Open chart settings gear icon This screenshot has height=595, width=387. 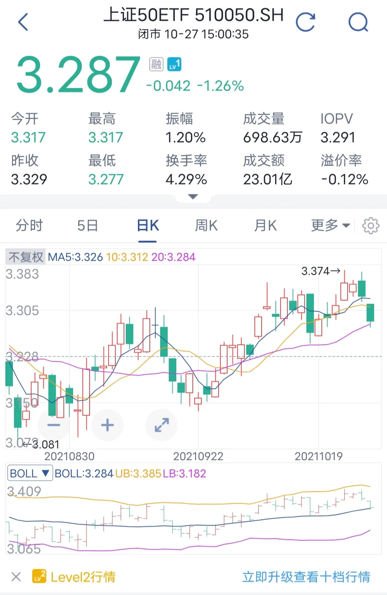point(371,226)
